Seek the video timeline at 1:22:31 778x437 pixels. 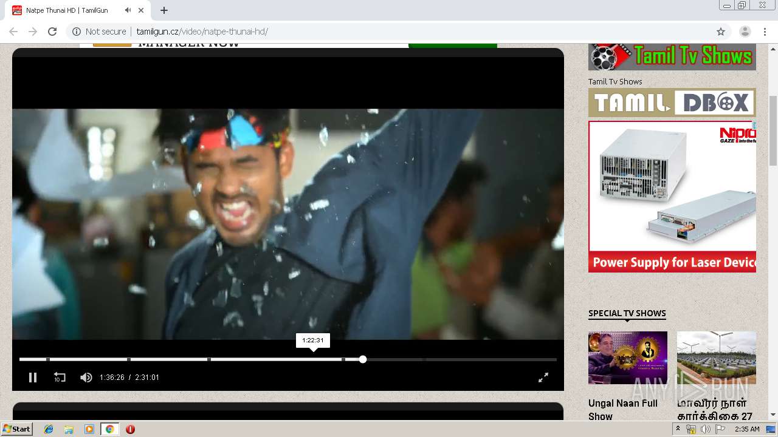click(313, 359)
